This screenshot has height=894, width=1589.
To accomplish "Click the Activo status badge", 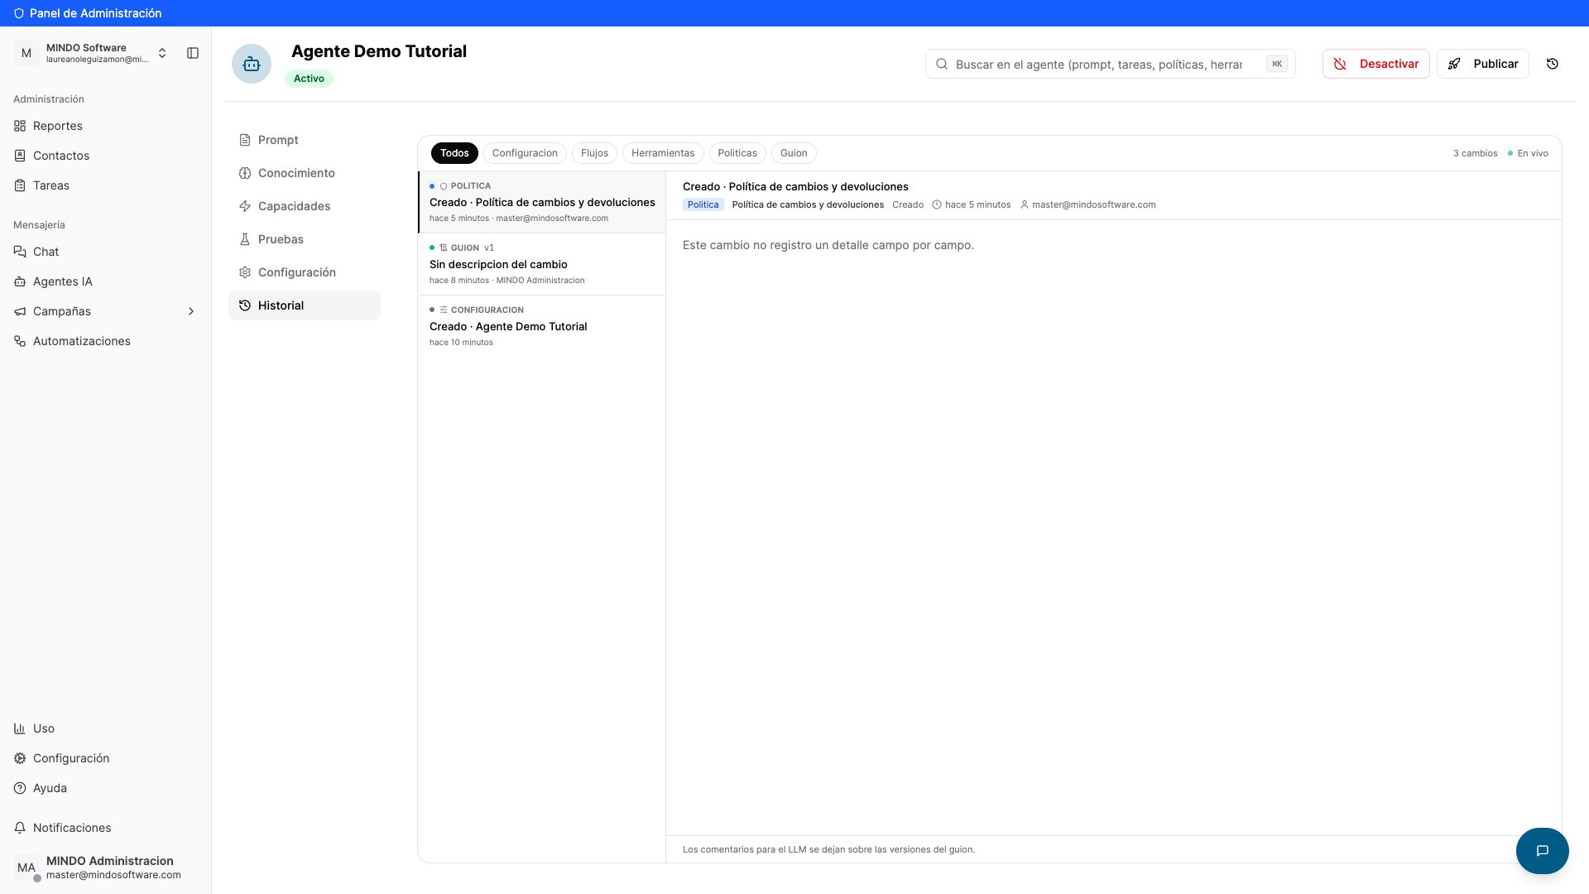I will (x=309, y=79).
